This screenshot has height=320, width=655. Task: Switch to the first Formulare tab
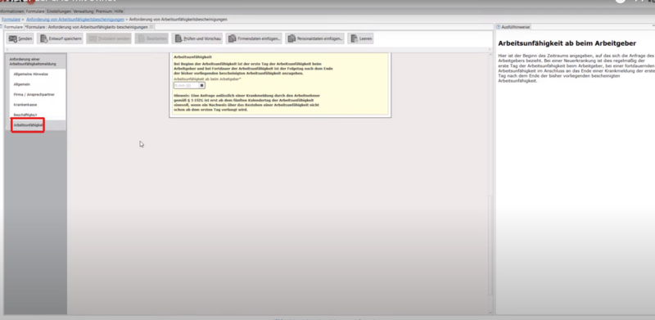(13, 27)
